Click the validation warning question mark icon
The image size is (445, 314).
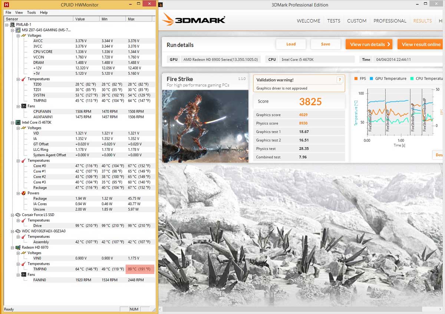(339, 80)
